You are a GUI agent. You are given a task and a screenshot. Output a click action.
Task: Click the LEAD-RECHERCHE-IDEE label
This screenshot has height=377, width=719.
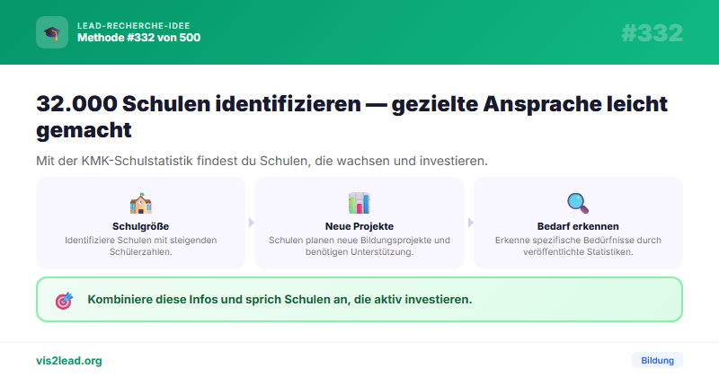[x=133, y=26]
